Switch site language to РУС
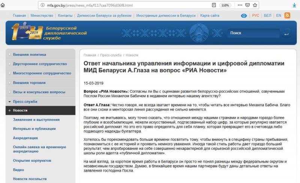The height and width of the screenshot is (183, 300). [256, 15]
